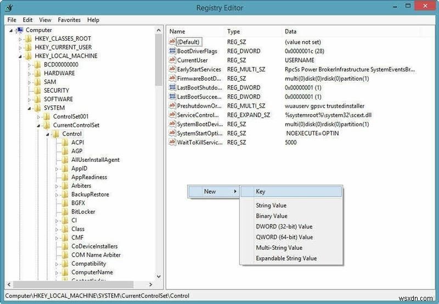Screen dimensions: 439x304
Task: Choose DWORD (32-bit) Value in submenu
Action: (x=291, y=227)
